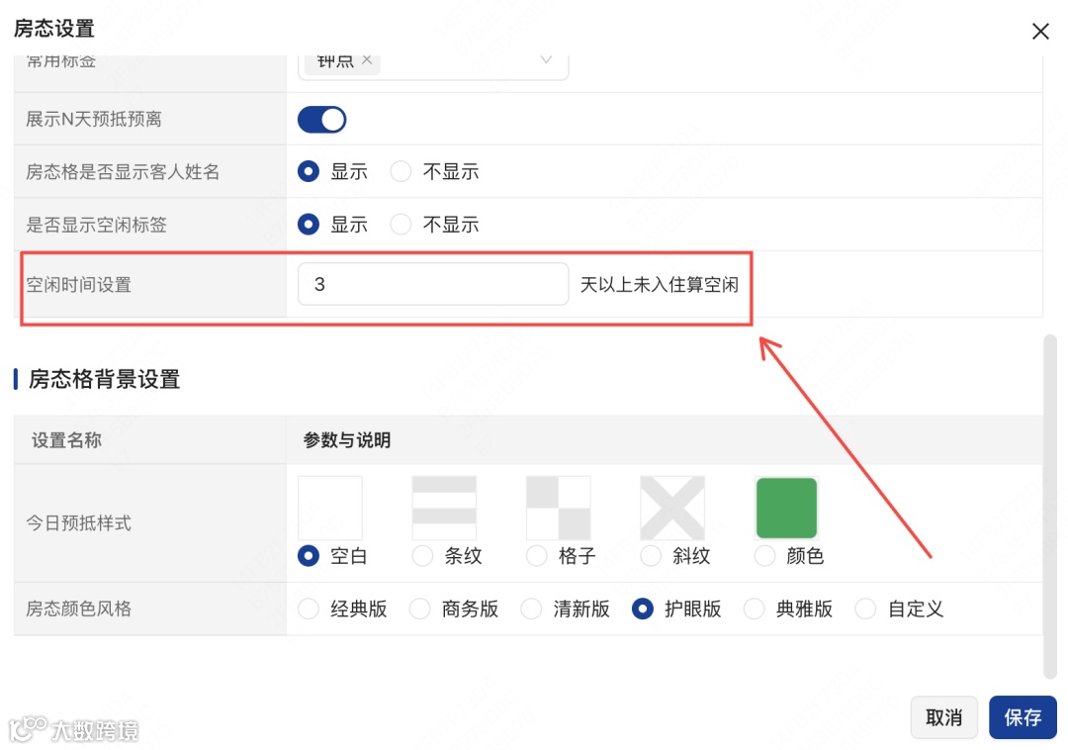Focus the 空闲时间设置 days input field
This screenshot has width=1068, height=750.
coord(433,284)
